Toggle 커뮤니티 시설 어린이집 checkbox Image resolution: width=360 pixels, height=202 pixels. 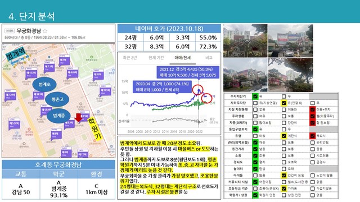255,182
